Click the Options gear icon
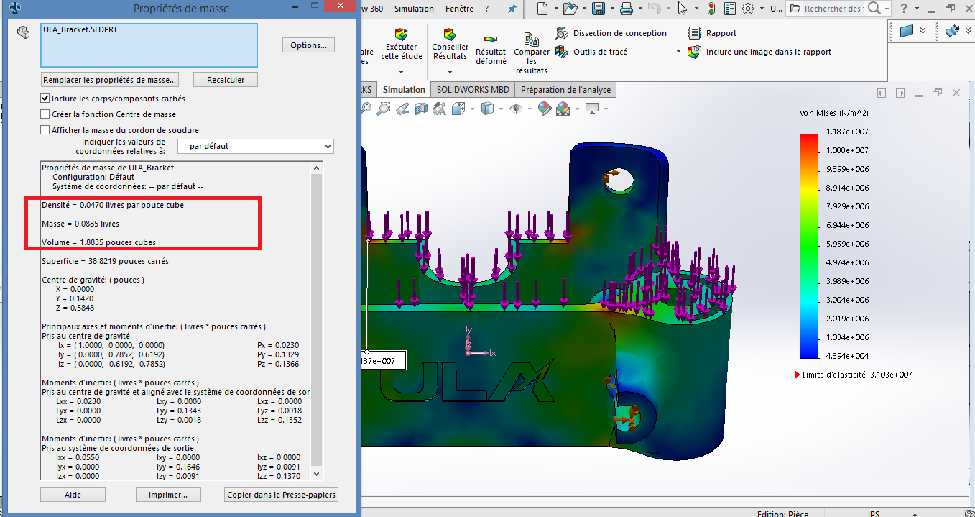 tap(747, 9)
